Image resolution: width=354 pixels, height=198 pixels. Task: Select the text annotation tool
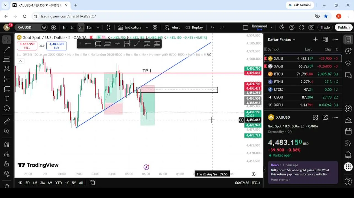(7, 98)
